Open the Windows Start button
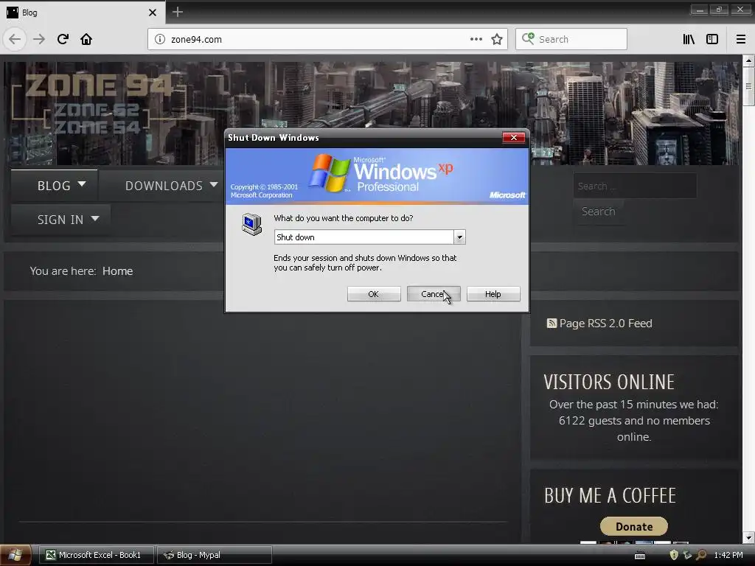Viewport: 755px width, 566px height. 15,555
